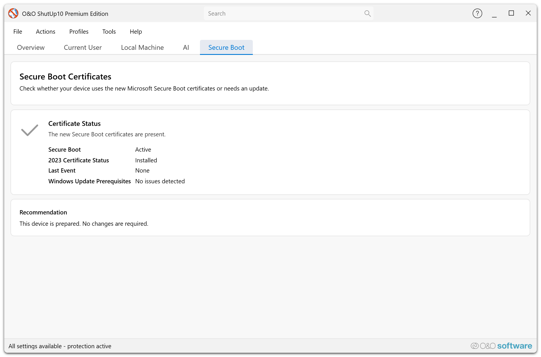
Task: Open the Tools menu
Action: (x=109, y=31)
